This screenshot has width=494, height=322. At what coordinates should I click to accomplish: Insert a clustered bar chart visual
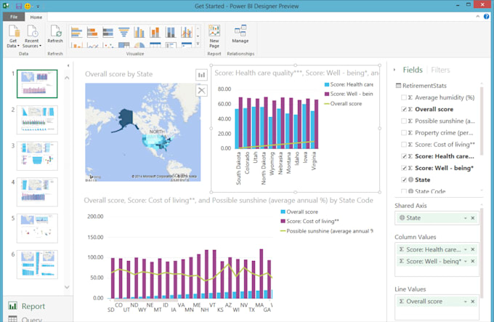point(76,32)
